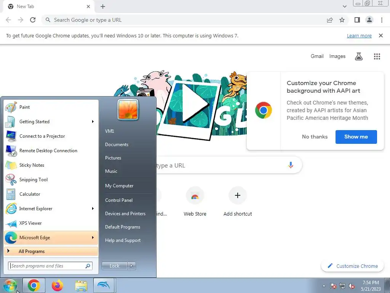
Task: Open the Web Store shortcut
Action: tap(195, 202)
